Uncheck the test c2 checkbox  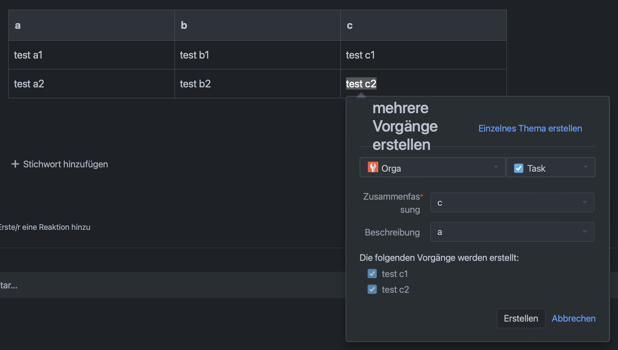(372, 289)
